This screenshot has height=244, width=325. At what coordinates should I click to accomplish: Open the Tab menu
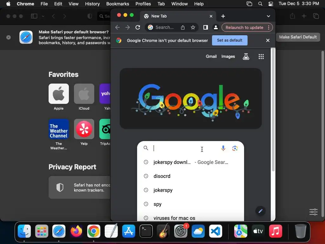161,4
